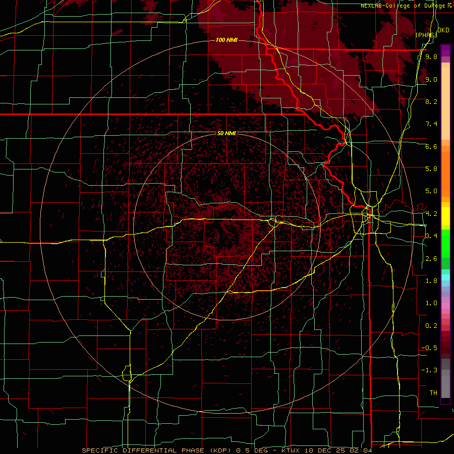Click the 9.8 value on color scale
The height and width of the screenshot is (454, 454).
(431, 57)
